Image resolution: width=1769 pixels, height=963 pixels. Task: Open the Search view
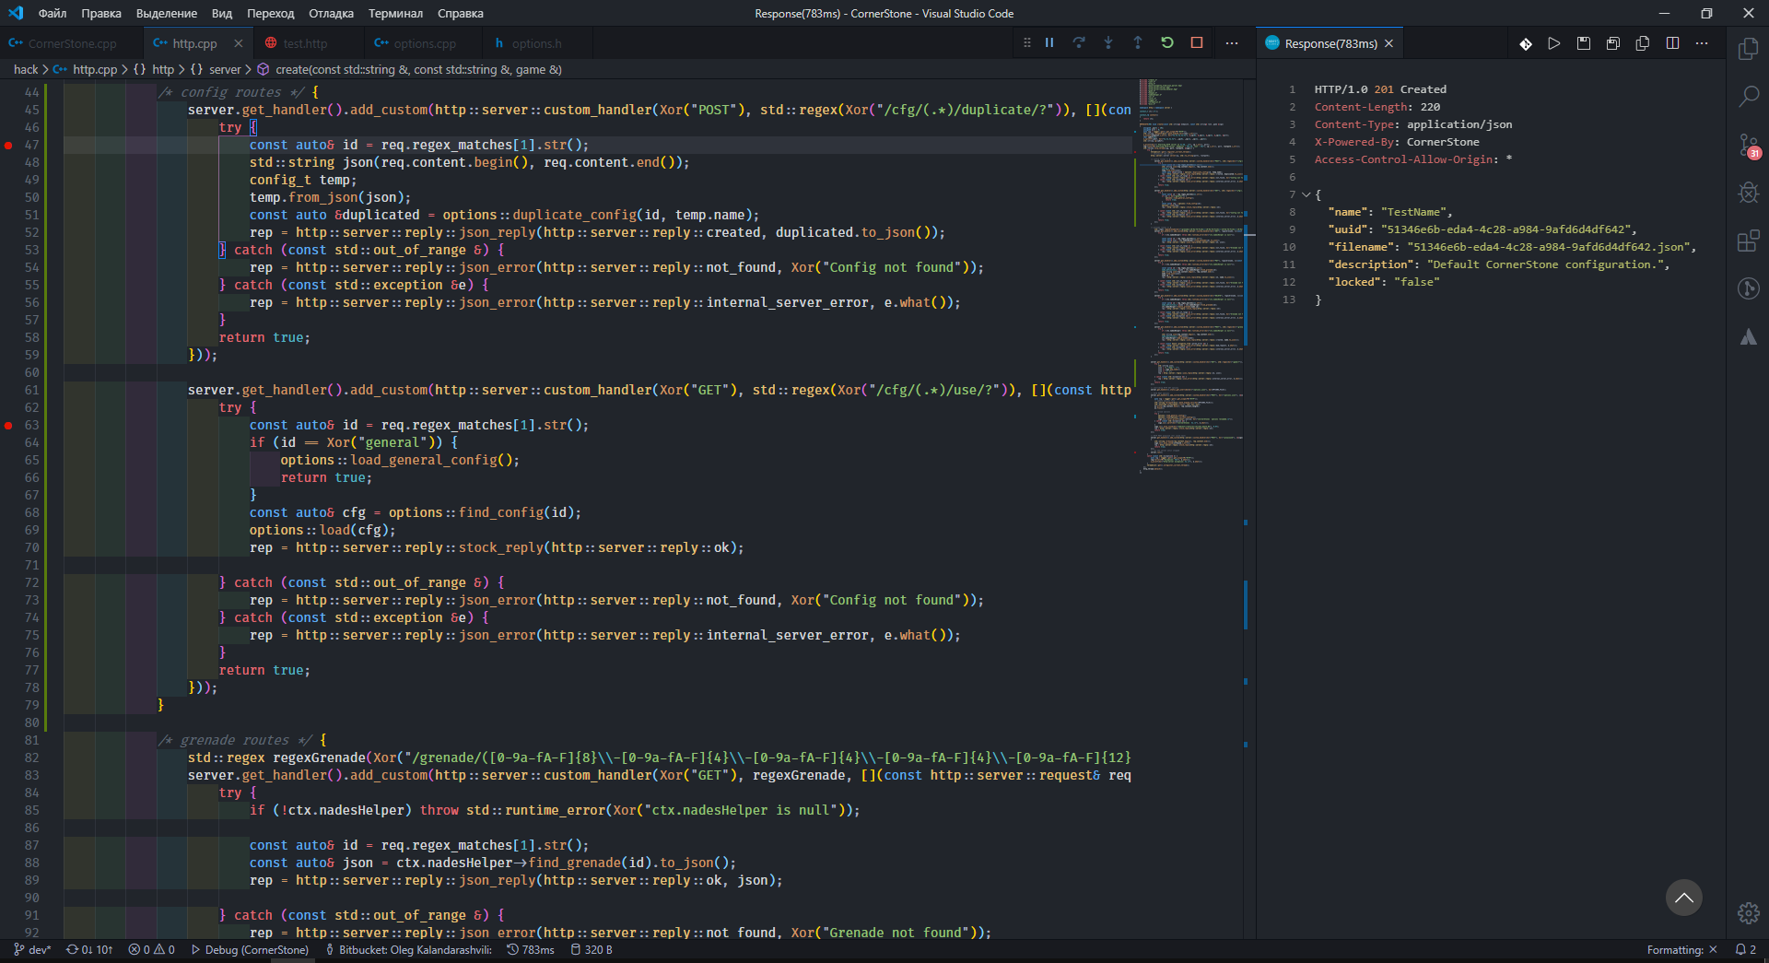click(1748, 97)
